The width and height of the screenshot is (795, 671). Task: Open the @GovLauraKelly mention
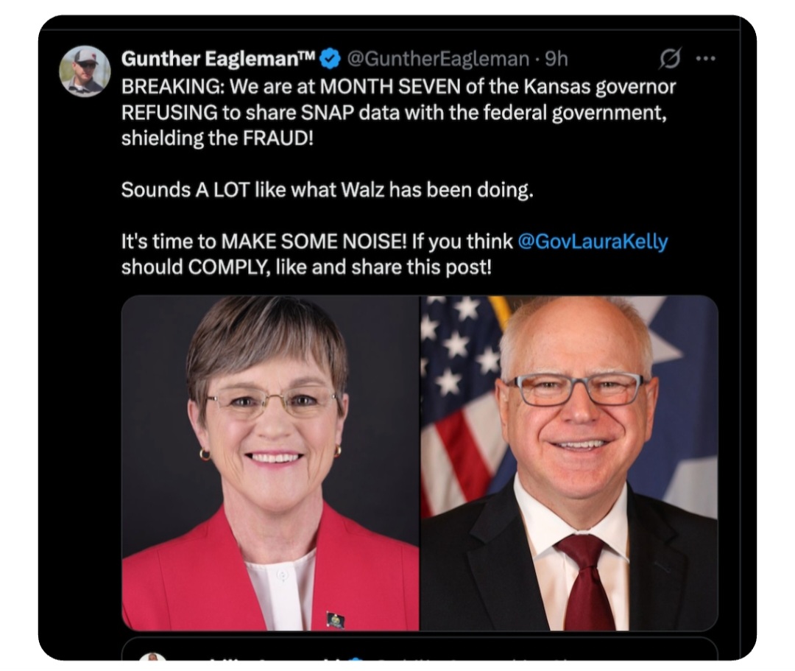pyautogui.click(x=593, y=242)
